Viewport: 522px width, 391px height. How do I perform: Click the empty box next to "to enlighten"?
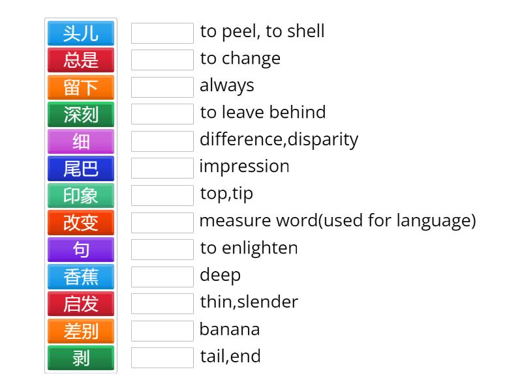(162, 250)
